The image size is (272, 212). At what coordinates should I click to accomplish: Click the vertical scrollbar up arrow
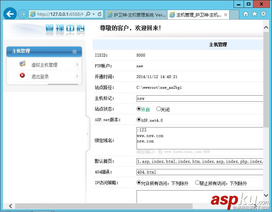point(266,28)
